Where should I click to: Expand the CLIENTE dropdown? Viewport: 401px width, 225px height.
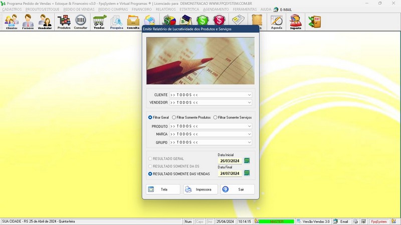(249, 95)
